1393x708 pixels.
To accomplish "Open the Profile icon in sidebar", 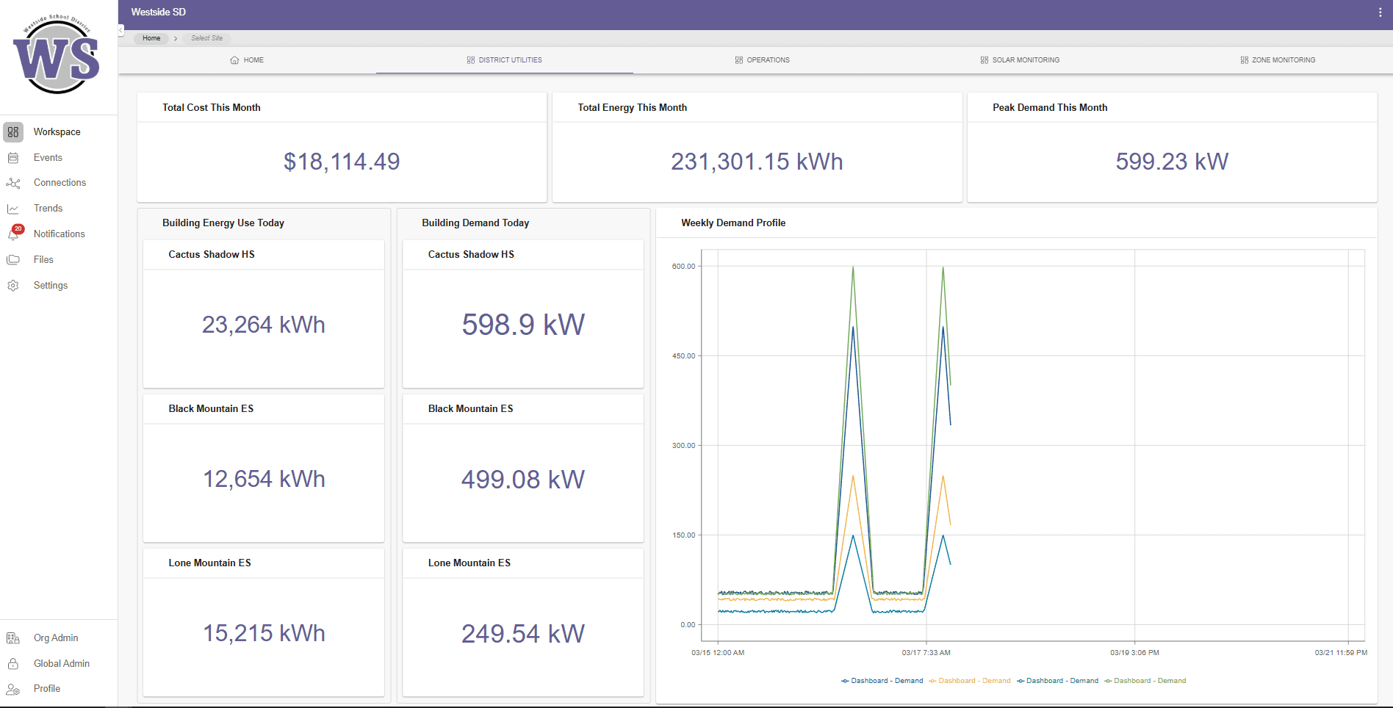I will click(13, 689).
